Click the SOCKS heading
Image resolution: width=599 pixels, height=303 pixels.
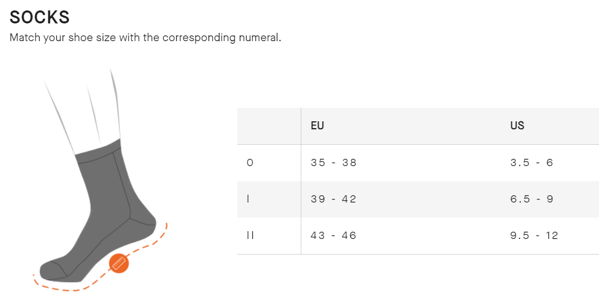40,18
